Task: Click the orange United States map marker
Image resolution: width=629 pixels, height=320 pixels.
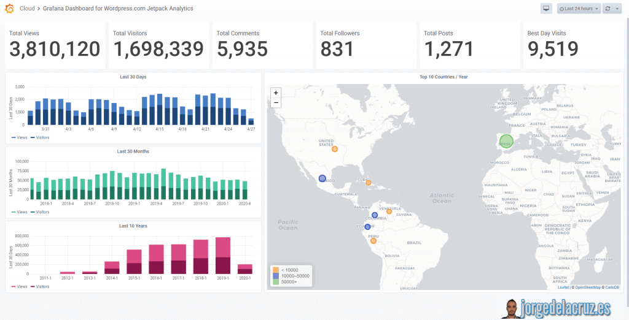Action: 335,149
